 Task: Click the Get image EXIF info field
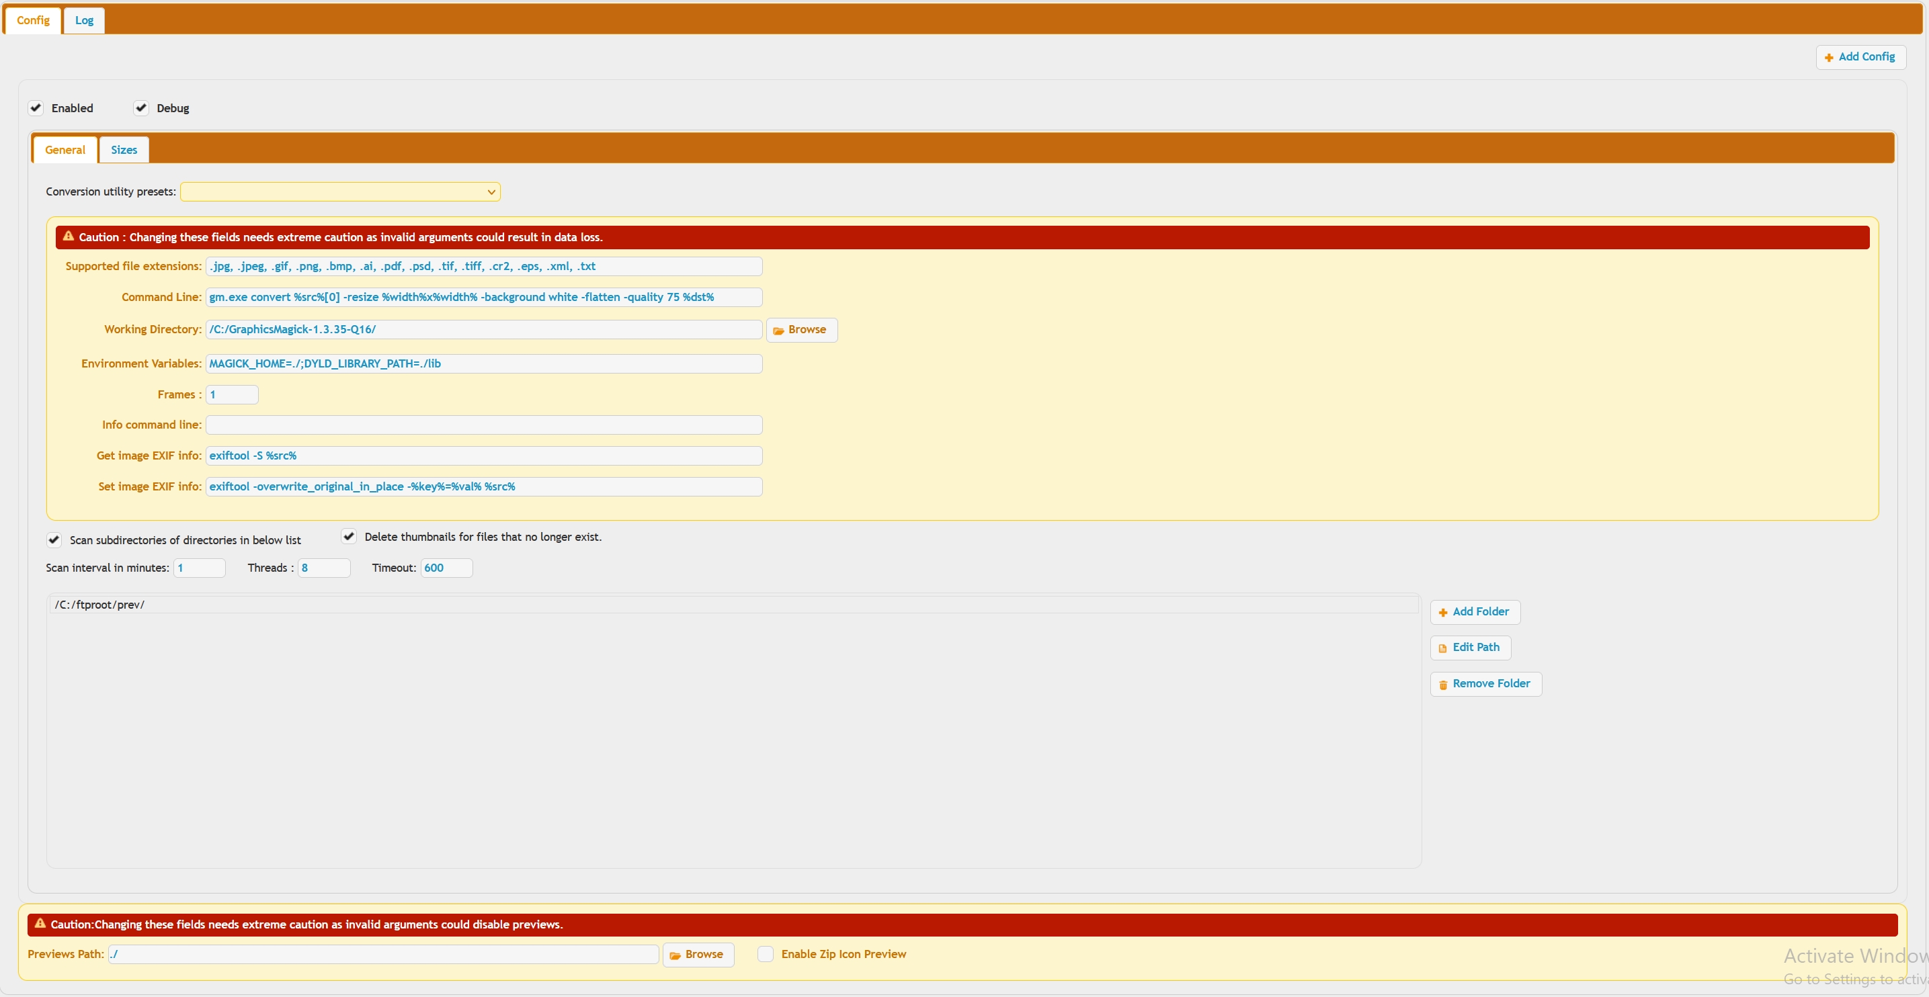pos(484,456)
